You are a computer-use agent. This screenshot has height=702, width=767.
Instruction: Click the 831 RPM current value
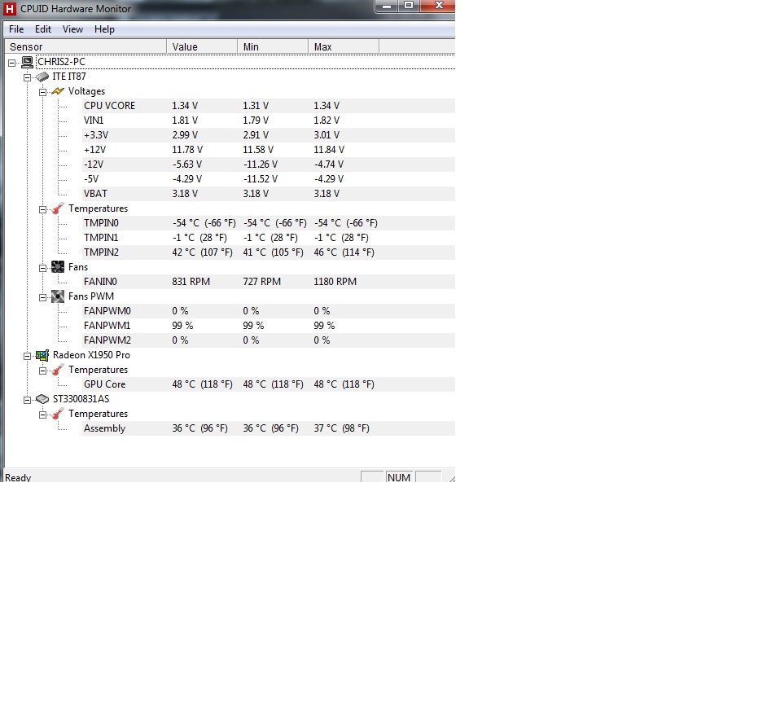click(191, 282)
